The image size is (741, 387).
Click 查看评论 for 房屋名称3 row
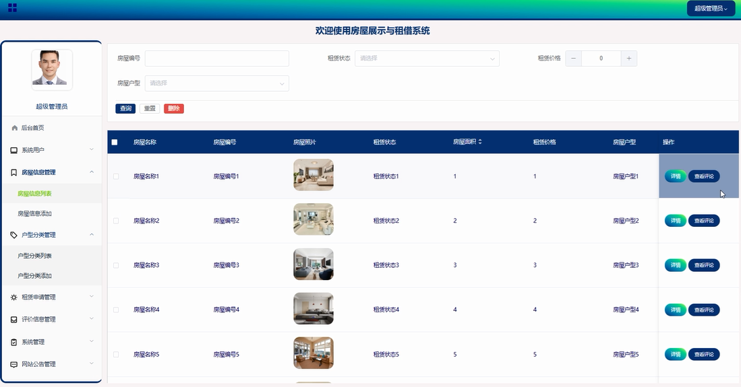704,265
